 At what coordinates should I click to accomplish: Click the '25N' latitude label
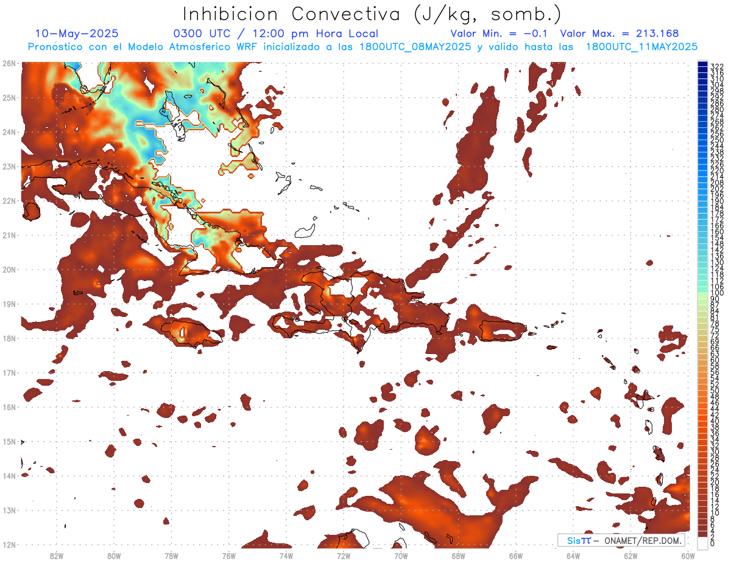[x=9, y=97]
